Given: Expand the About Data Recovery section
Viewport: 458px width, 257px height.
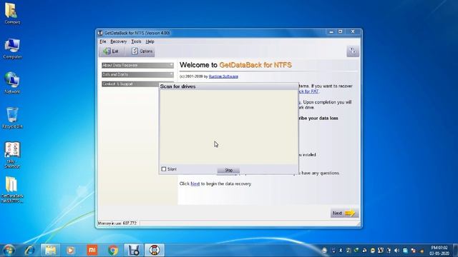Looking at the screenshot, I should [x=137, y=65].
